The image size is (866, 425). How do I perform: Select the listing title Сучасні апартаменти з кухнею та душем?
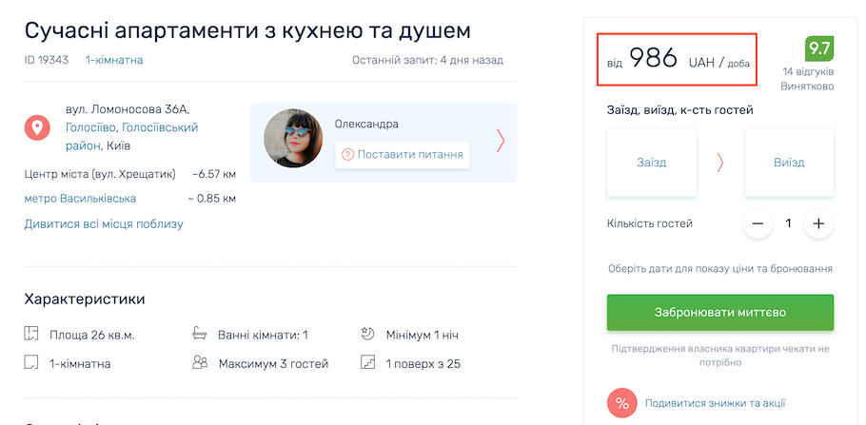(x=247, y=31)
